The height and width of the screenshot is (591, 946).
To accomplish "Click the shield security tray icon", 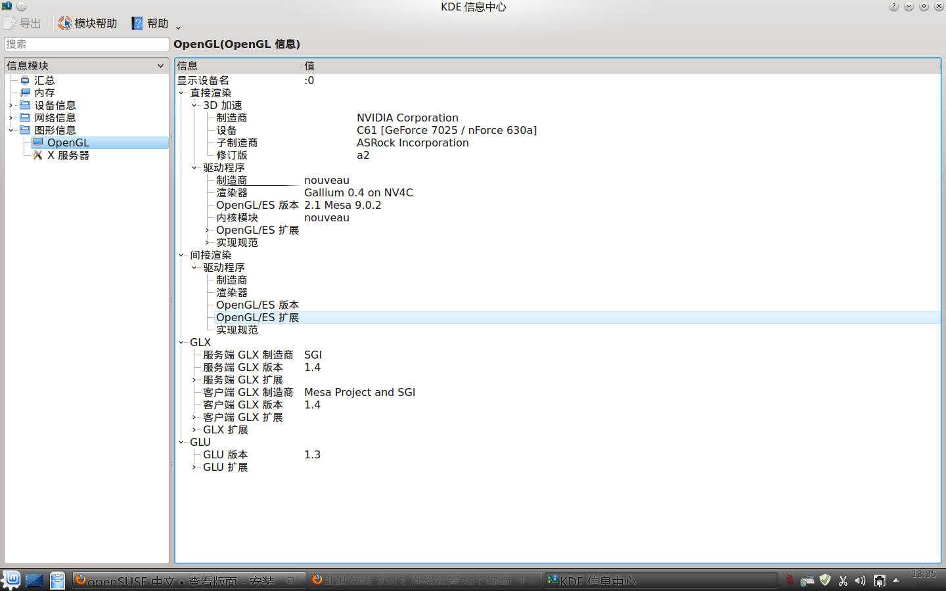I will 825,580.
